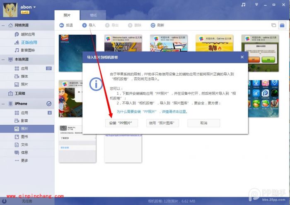Image resolution: width=290 pixels, height=205 pixels.
Task: Open 越狱应用 in the sidebar
Action: point(27,34)
